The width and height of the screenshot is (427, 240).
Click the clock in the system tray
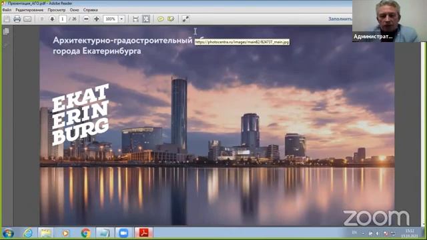click(x=409, y=233)
